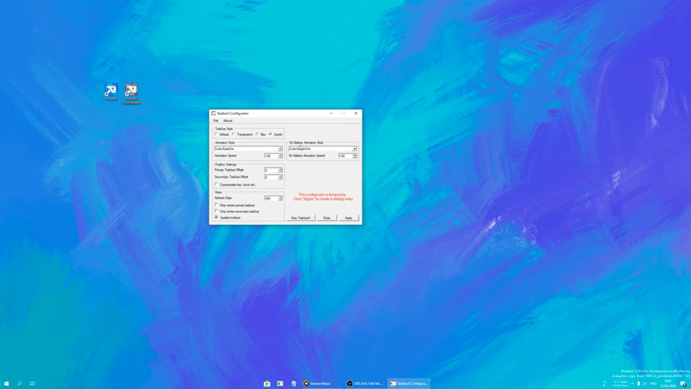Image resolution: width=691 pixels, height=389 pixels.
Task: Uncheck the Update toolbars checkbox
Action: (x=217, y=217)
